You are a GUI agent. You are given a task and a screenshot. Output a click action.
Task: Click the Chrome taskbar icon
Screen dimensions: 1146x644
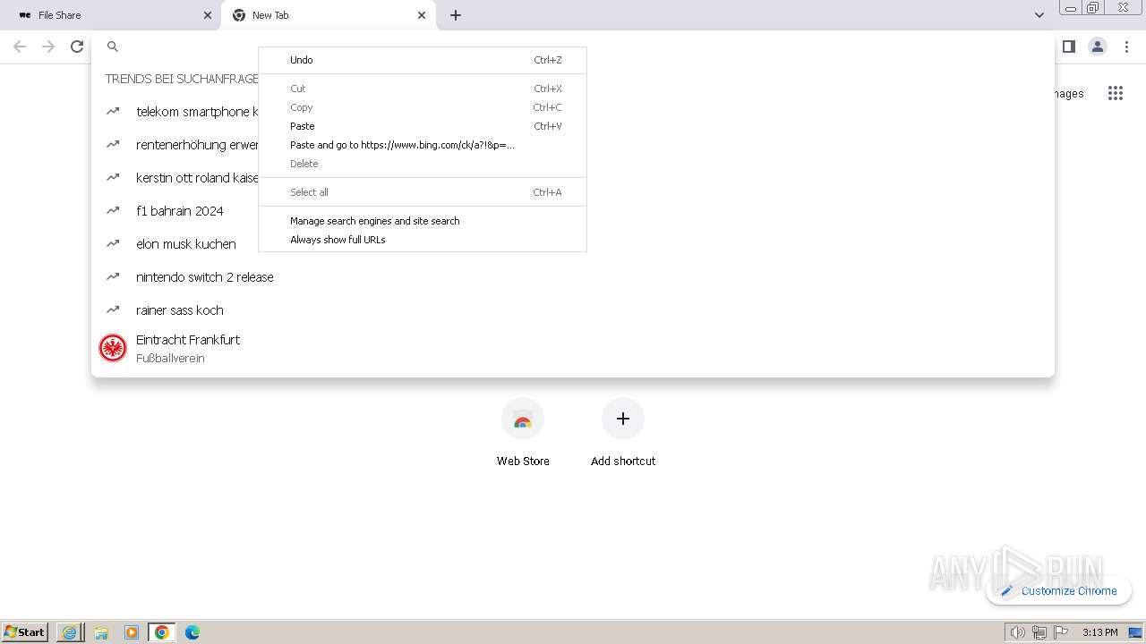(162, 632)
